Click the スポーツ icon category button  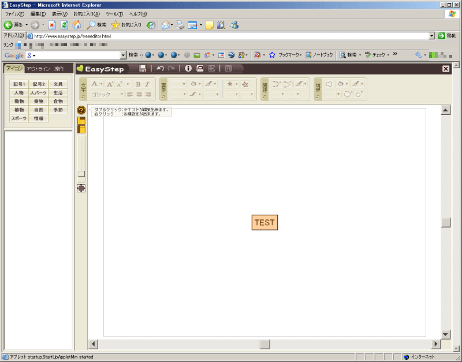point(19,118)
